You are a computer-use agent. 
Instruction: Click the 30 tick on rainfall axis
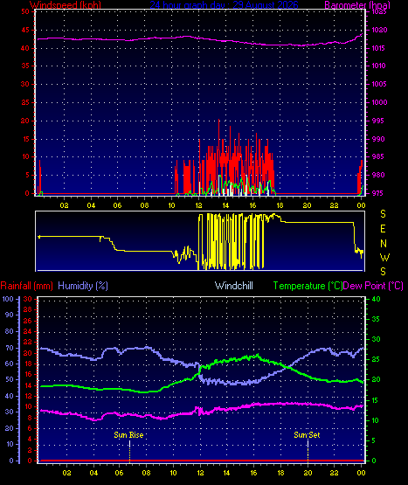point(28,299)
